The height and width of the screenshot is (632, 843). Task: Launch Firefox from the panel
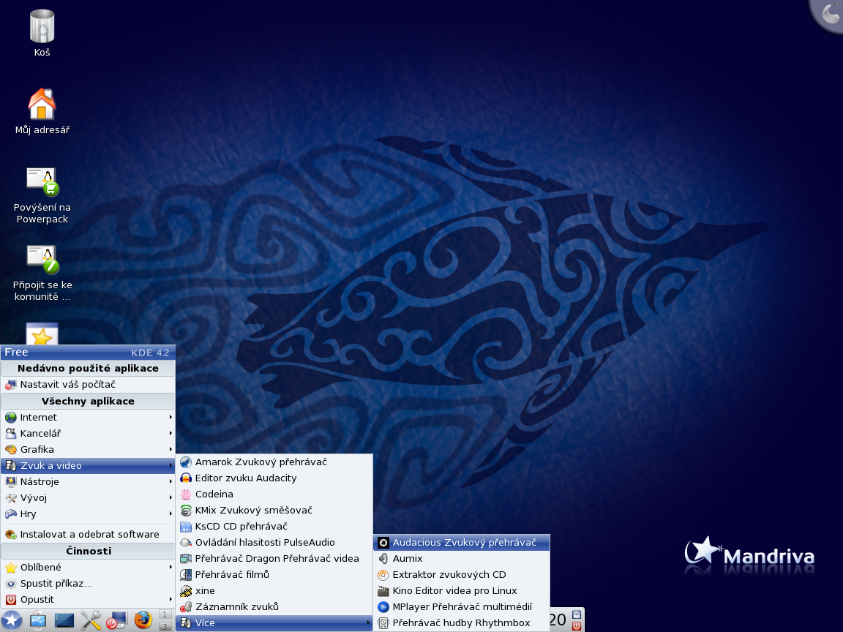point(143,620)
